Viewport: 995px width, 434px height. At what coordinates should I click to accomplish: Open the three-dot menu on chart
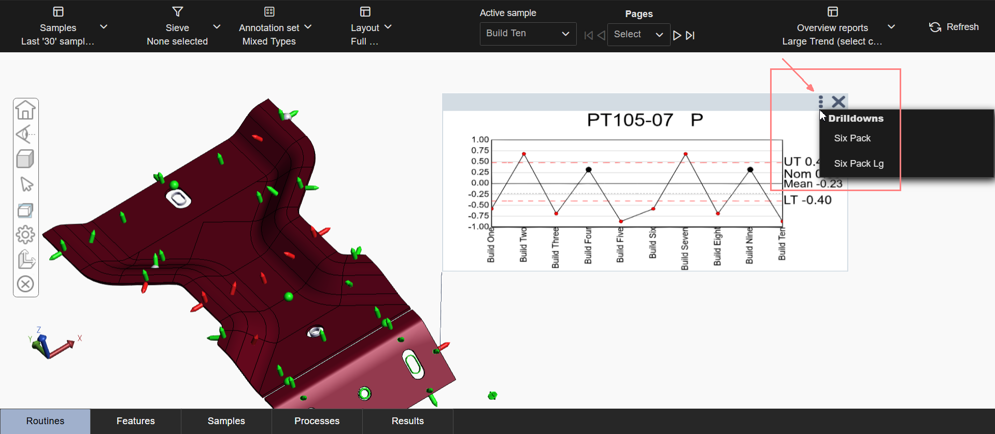tap(820, 102)
